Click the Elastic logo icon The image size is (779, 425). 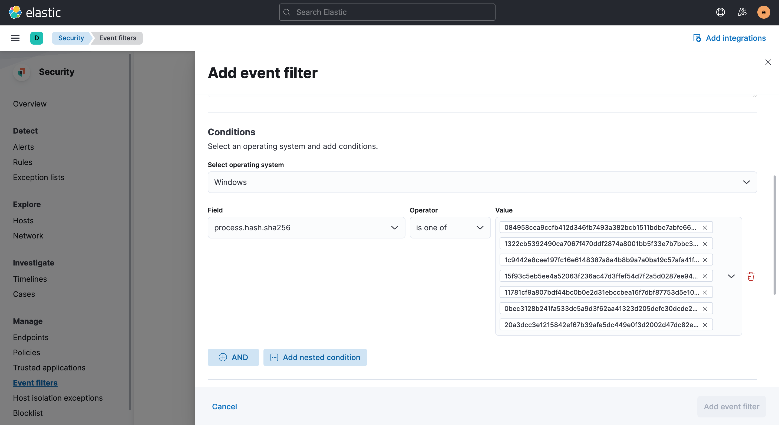tap(15, 12)
